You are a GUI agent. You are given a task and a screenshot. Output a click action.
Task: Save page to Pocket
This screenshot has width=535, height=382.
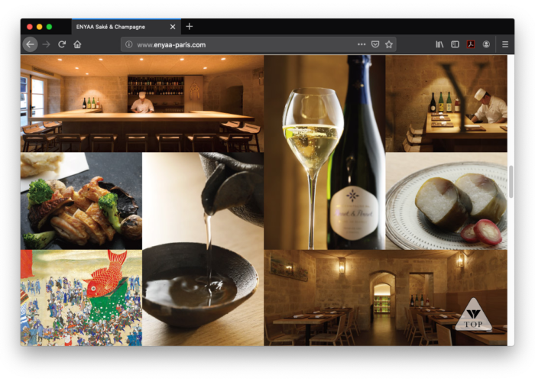[x=375, y=44]
